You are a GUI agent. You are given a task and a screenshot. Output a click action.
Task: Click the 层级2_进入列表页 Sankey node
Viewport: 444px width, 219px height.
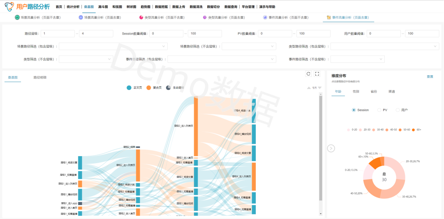point(138,166)
